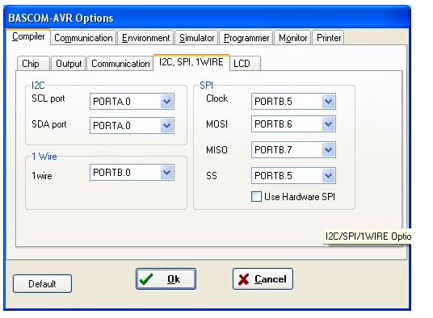Select the Chip sub-tab

pos(33,64)
